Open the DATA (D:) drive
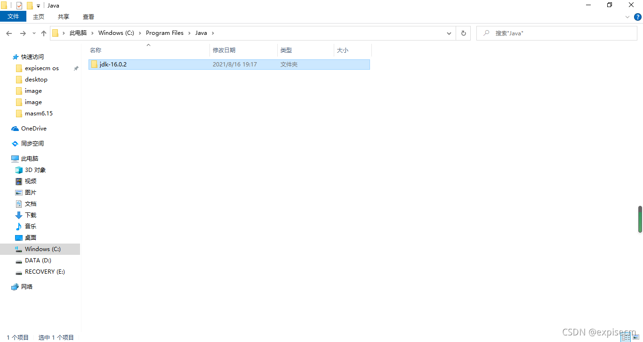The image size is (643, 342). (x=38, y=261)
